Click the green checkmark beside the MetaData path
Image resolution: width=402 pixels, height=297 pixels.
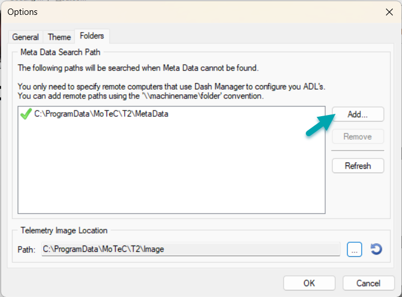pyautogui.click(x=26, y=114)
